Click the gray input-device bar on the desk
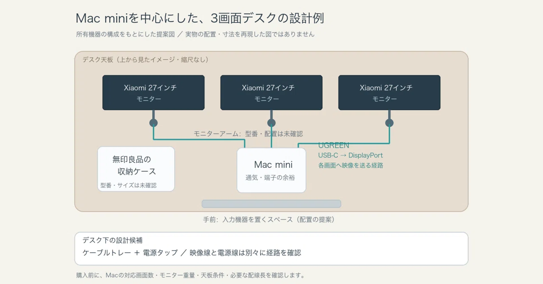 (x=271, y=204)
